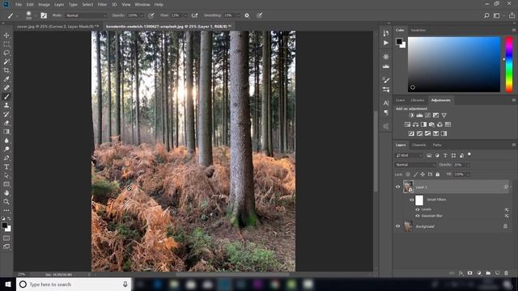Viewport: 518px width, 291px height.
Task: Hide the Smart Filters eye
Action: [x=412, y=200]
